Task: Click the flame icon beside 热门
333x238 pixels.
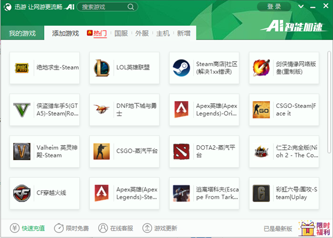Action: (x=89, y=33)
